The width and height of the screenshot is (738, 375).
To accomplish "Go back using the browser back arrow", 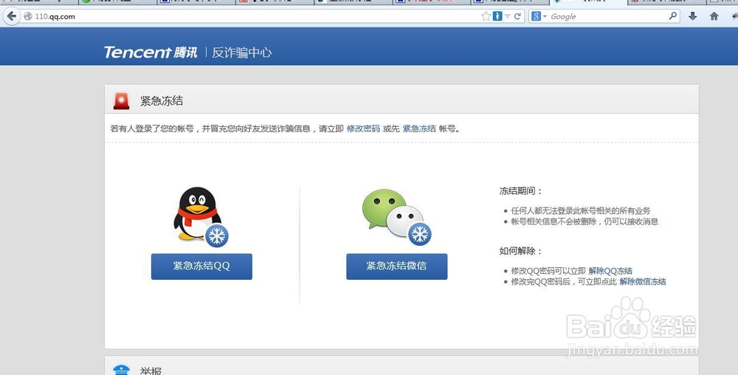I will 11,16.
